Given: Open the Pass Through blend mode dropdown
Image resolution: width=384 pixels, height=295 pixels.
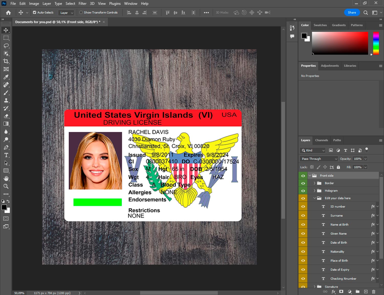Looking at the screenshot, I should tap(319, 159).
